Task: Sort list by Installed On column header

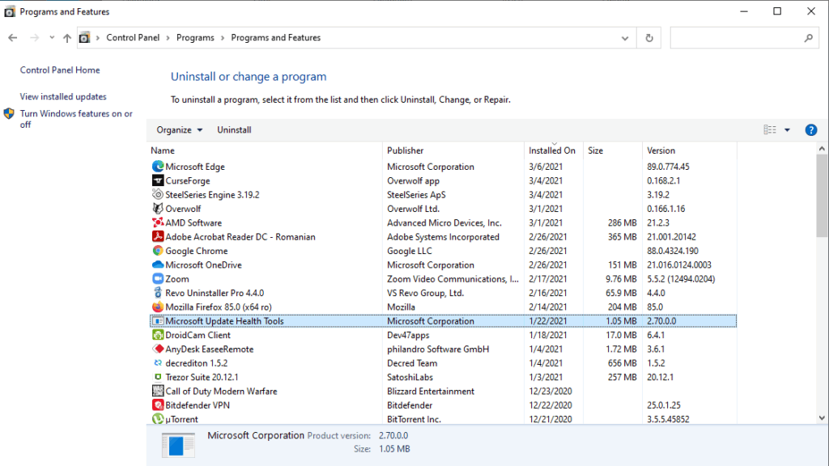Action: (x=554, y=150)
